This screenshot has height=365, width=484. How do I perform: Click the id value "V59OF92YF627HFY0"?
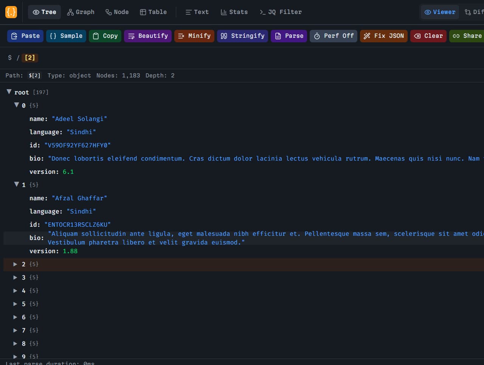point(78,145)
